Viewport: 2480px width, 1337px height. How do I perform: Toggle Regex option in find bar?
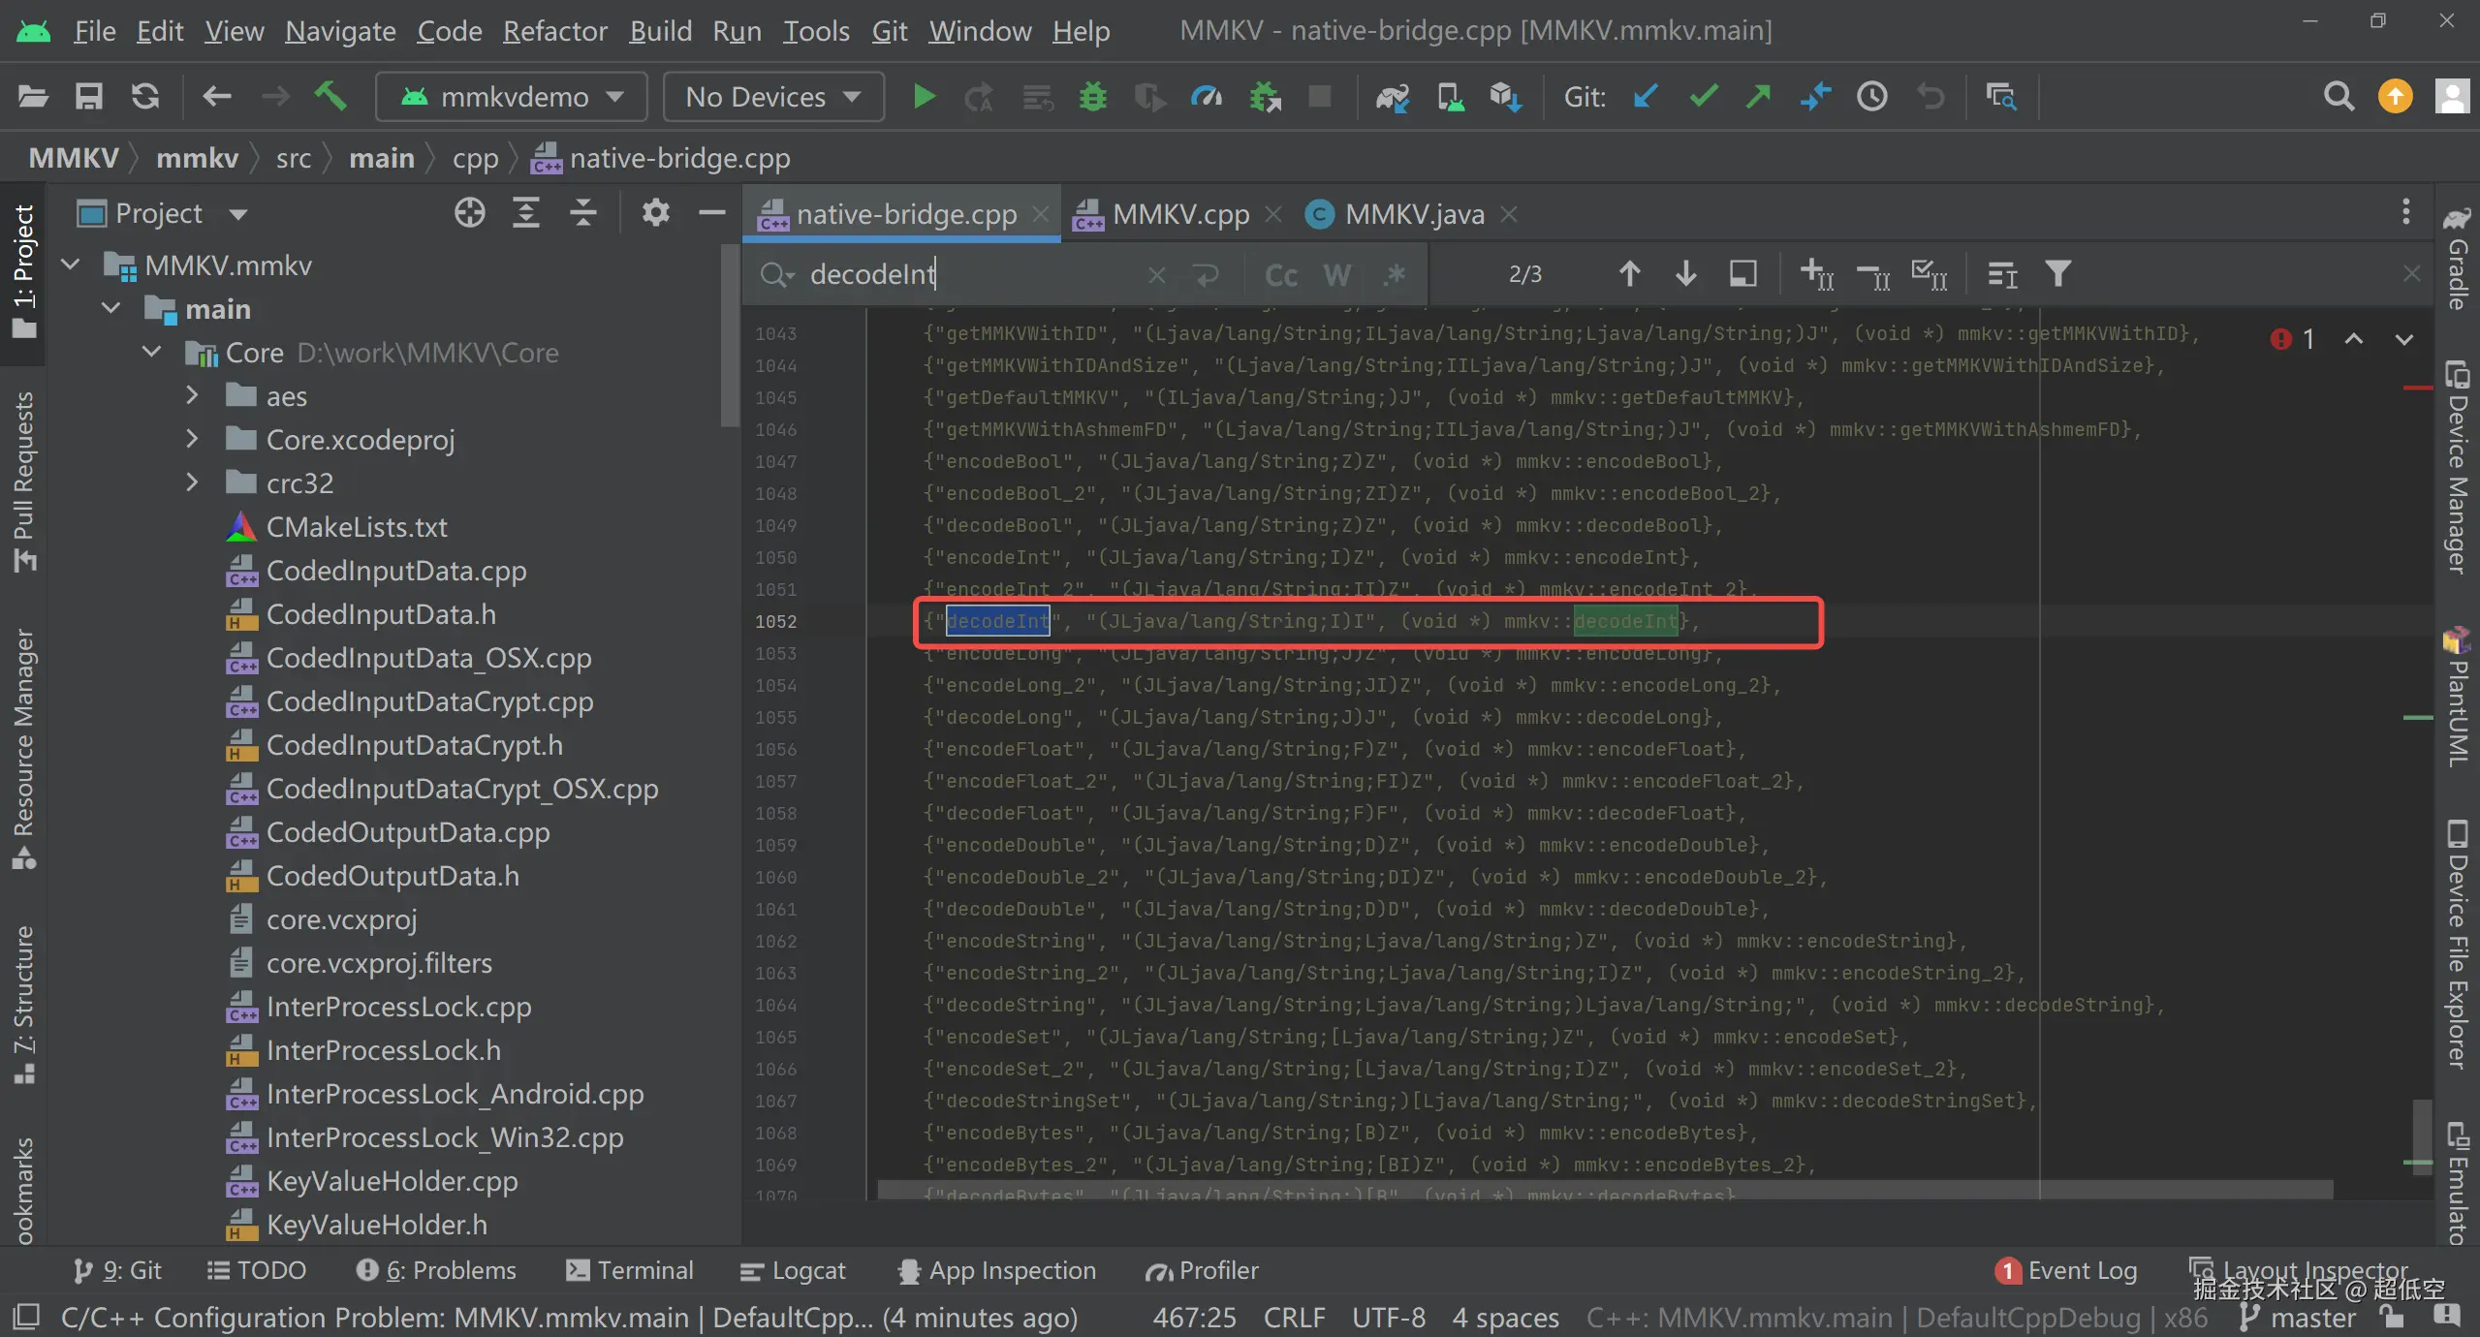(1395, 275)
